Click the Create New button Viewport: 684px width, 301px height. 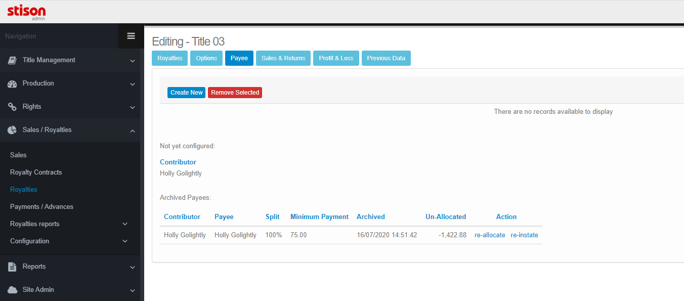(x=186, y=93)
